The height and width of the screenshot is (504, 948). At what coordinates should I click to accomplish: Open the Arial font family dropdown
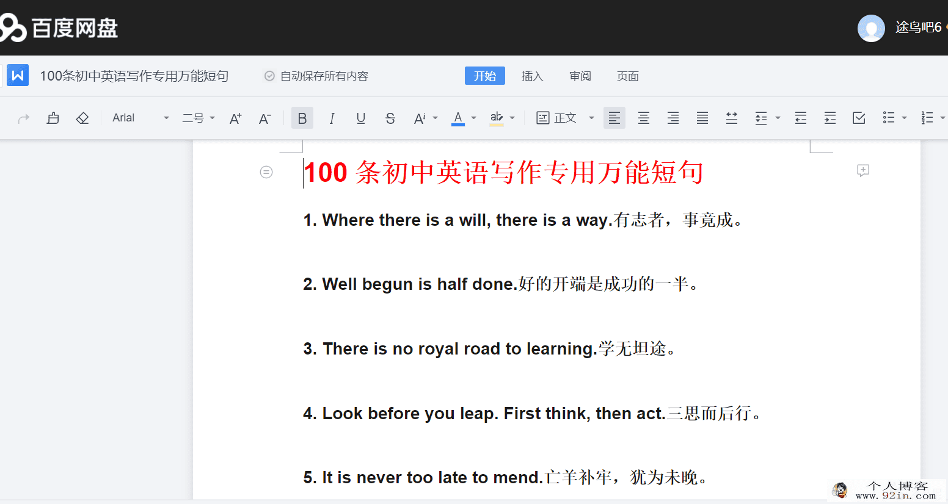coord(140,118)
